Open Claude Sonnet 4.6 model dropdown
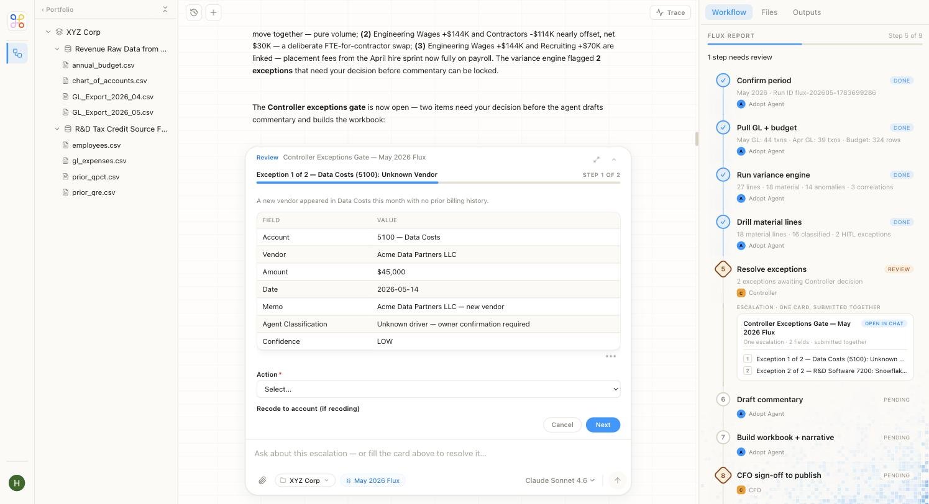The width and height of the screenshot is (929, 504). 560,480
